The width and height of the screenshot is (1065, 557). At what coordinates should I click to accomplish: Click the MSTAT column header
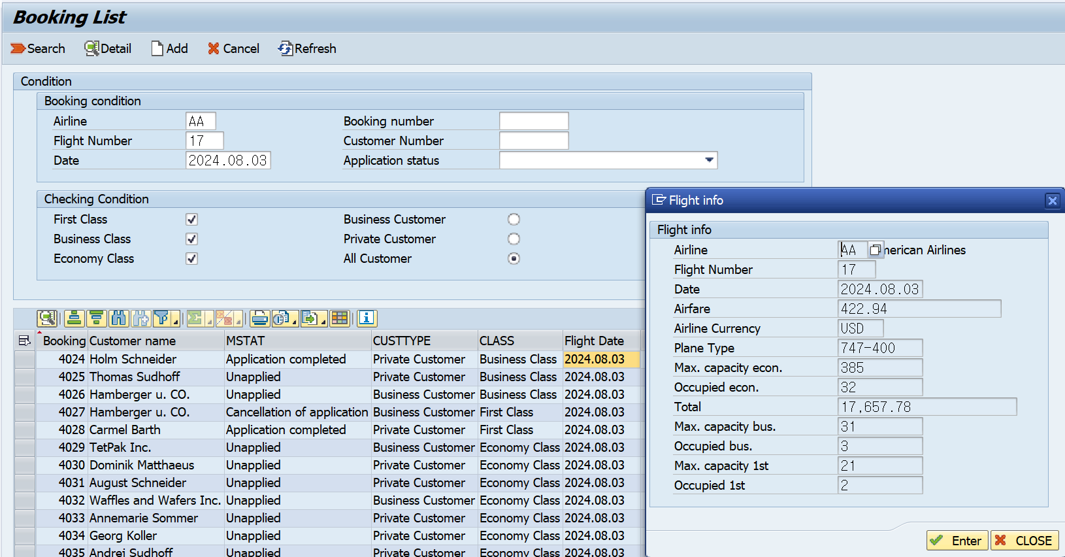pyautogui.click(x=297, y=341)
